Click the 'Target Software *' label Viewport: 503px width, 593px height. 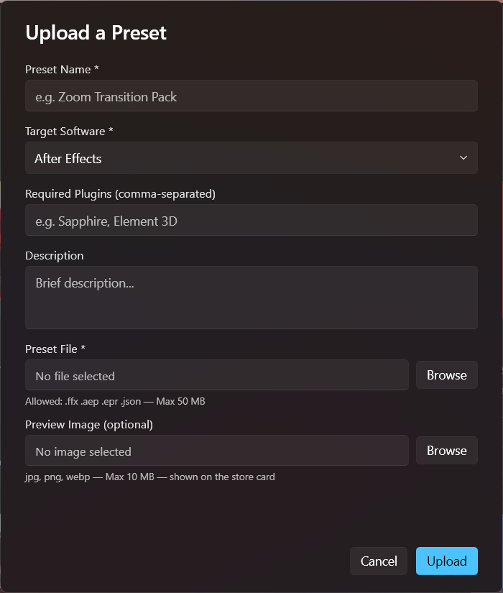(x=69, y=132)
